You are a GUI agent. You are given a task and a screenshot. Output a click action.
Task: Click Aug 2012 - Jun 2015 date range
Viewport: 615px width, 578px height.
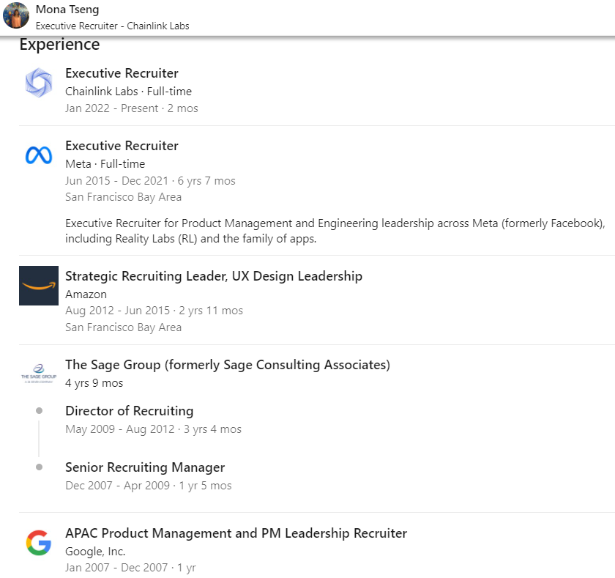117,311
